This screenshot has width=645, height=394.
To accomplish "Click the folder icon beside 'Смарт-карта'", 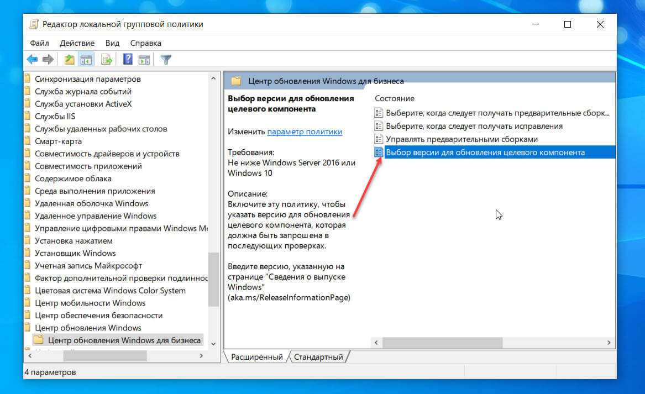I will point(28,141).
